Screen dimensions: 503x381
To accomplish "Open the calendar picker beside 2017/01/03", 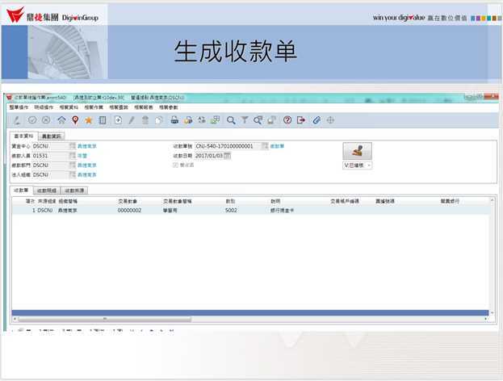I will (227, 156).
